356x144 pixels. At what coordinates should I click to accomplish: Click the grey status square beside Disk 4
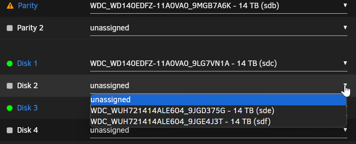pyautogui.click(x=9, y=130)
